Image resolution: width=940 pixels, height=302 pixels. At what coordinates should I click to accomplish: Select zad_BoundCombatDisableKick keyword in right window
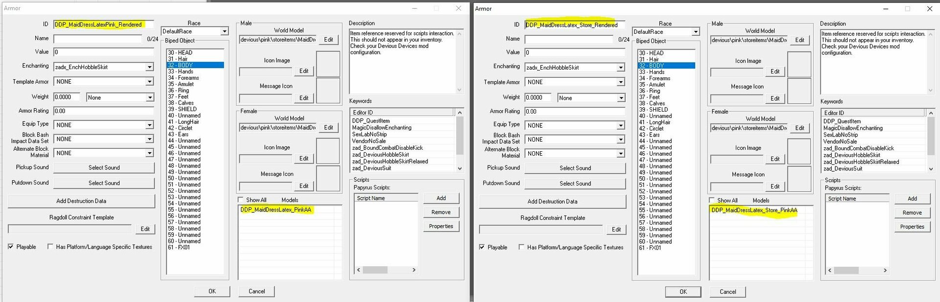858,148
